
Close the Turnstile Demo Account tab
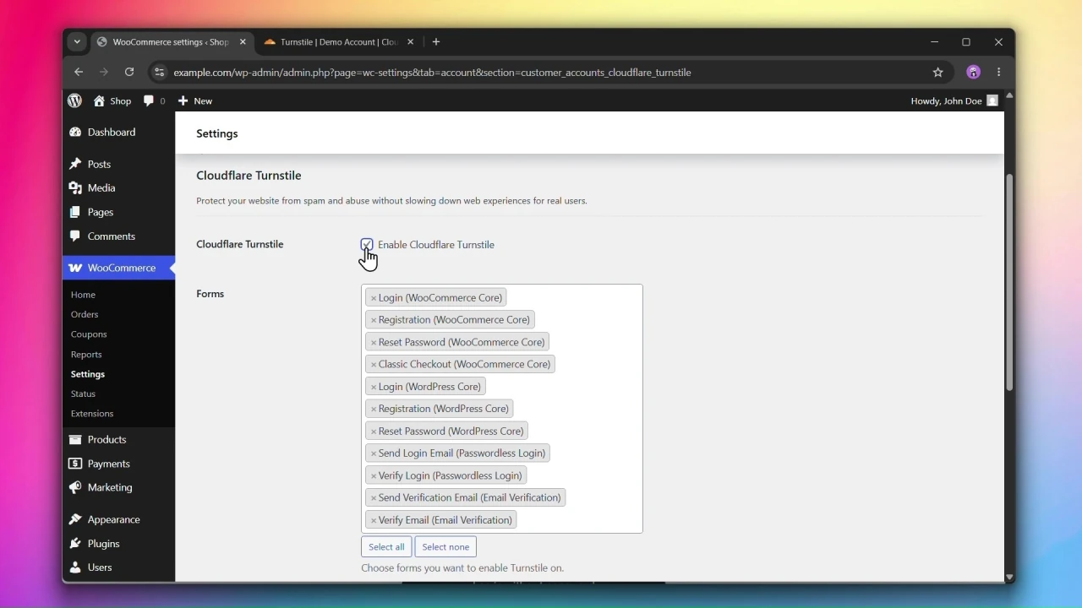pyautogui.click(x=411, y=42)
